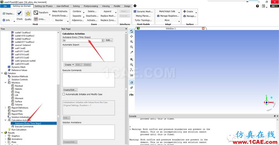The height and width of the screenshot is (145, 279).
Task: Open the mesh Quality star icon
Action: (28, 14)
